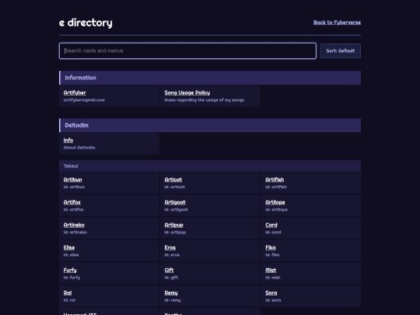Image resolution: width=420 pixels, height=315 pixels.
Task: Open the Mist card
Action: (x=271, y=270)
